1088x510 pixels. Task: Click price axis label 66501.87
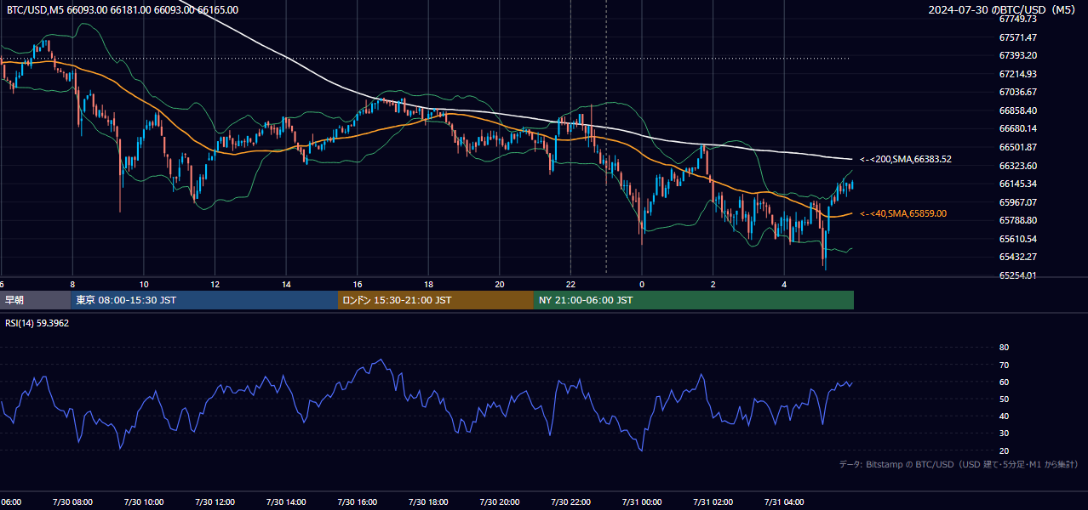point(1018,147)
